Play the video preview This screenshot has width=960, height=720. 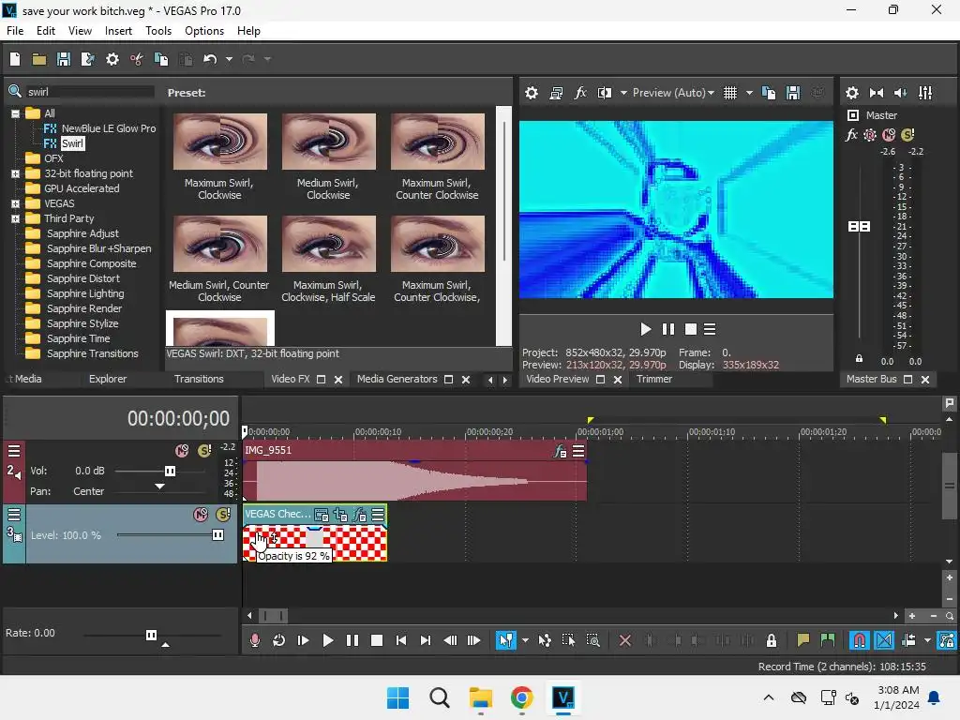click(x=645, y=329)
